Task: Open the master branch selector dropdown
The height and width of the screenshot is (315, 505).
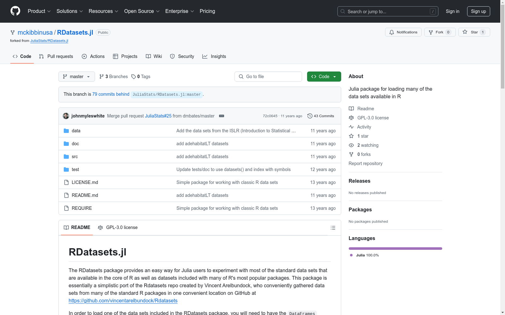Action: tap(77, 77)
